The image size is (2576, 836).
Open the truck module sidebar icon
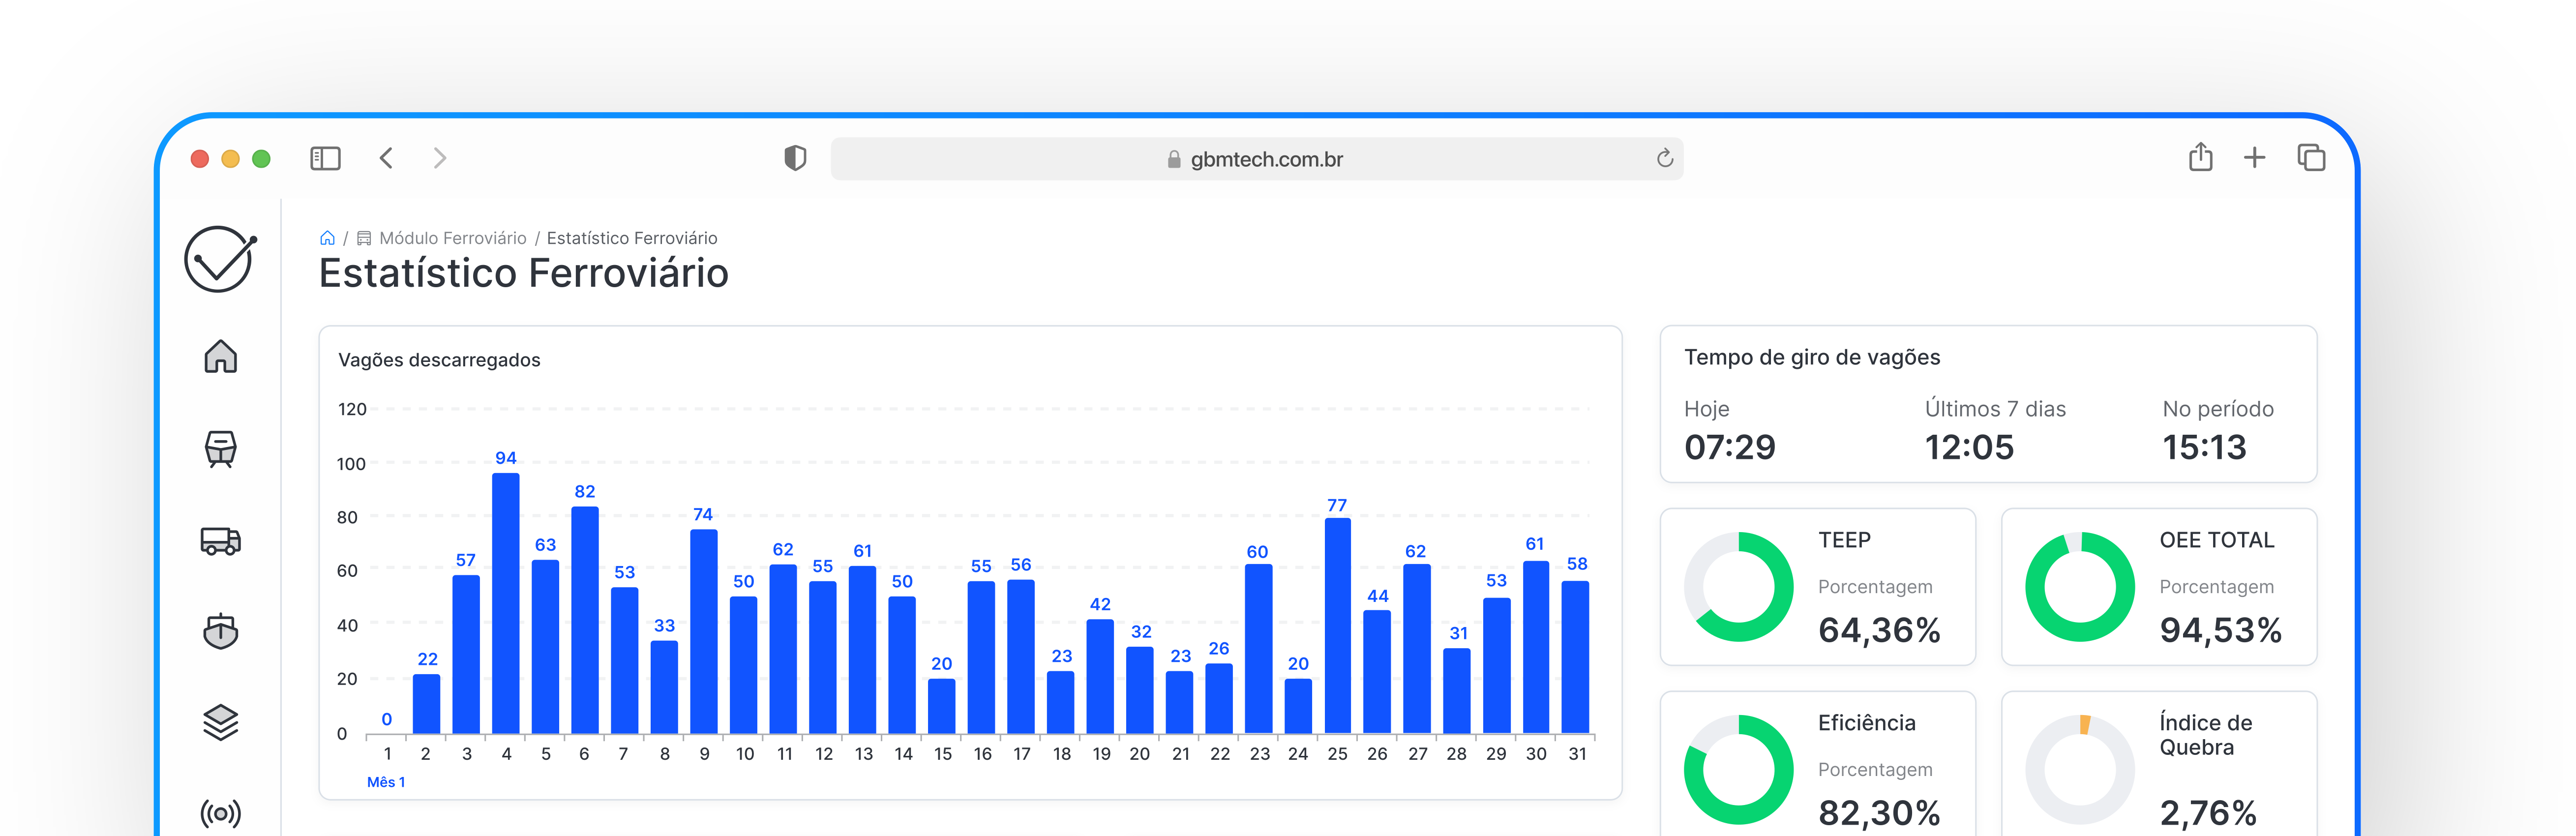[x=220, y=541]
